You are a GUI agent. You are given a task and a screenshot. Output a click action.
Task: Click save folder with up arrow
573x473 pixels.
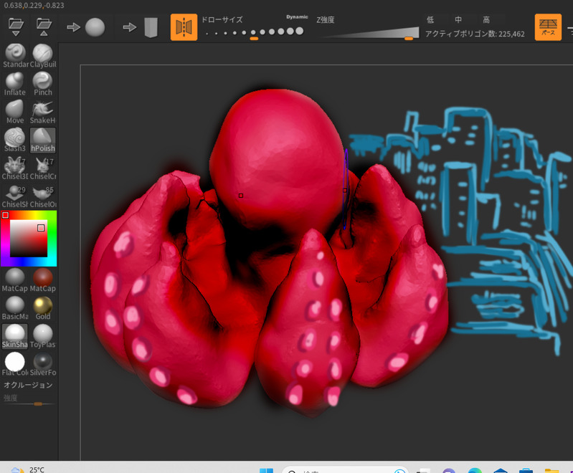44,27
